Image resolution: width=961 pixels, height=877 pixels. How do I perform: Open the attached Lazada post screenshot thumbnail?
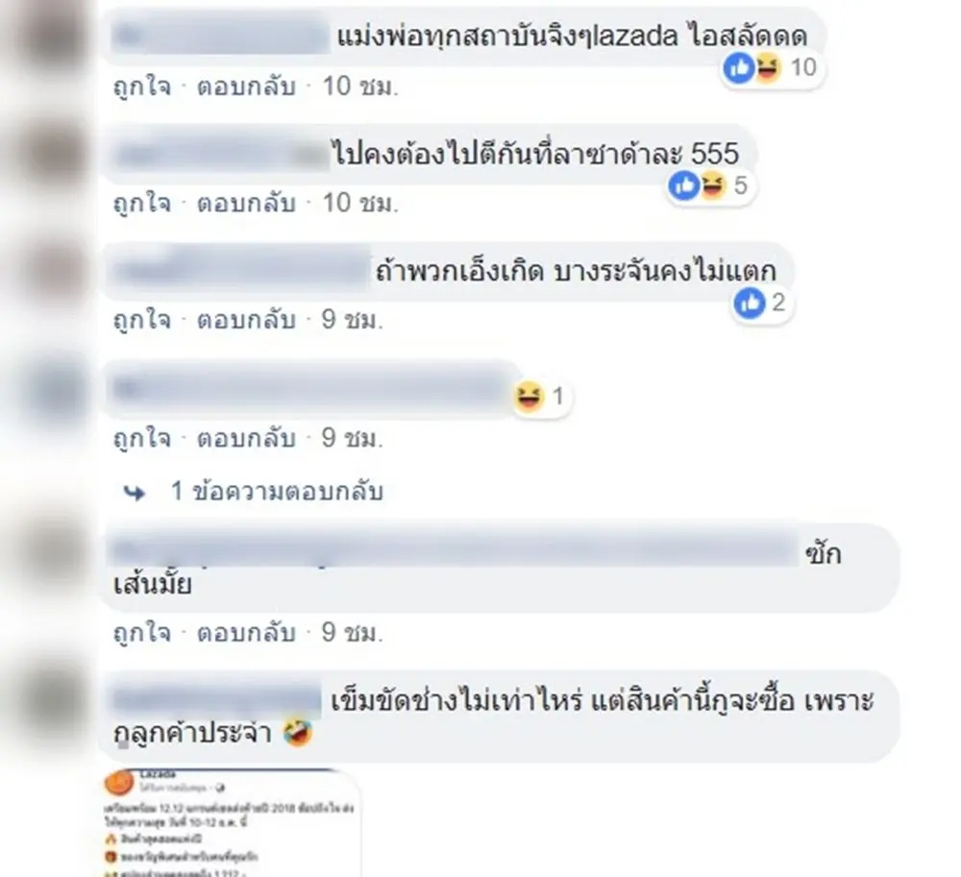point(231,822)
